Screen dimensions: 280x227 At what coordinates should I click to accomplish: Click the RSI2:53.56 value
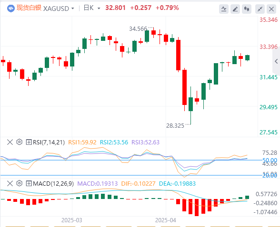click(x=114, y=142)
